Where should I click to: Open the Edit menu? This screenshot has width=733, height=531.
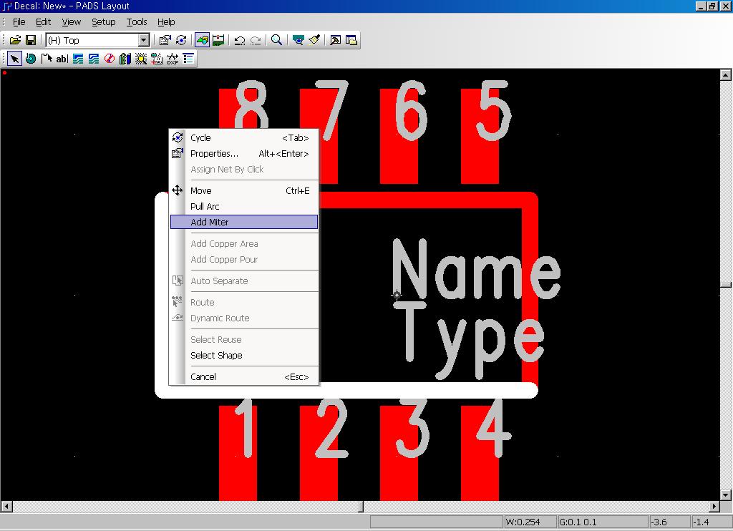point(44,22)
